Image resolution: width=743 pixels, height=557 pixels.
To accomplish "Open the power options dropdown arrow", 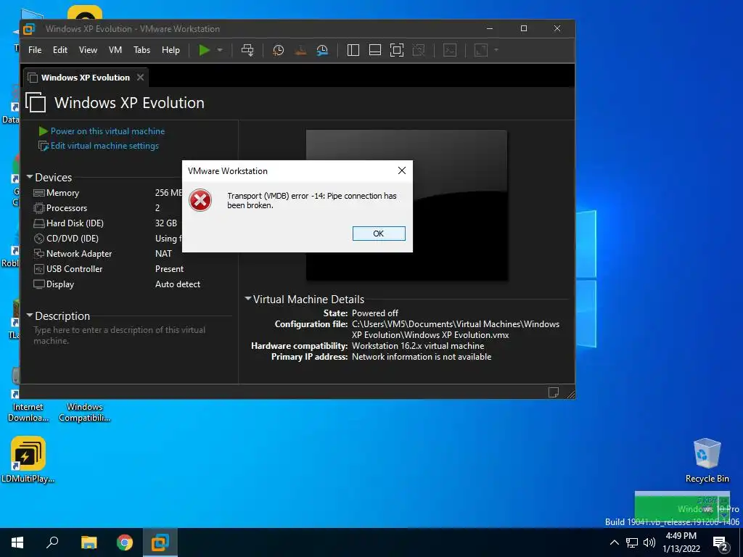I will tap(220, 50).
